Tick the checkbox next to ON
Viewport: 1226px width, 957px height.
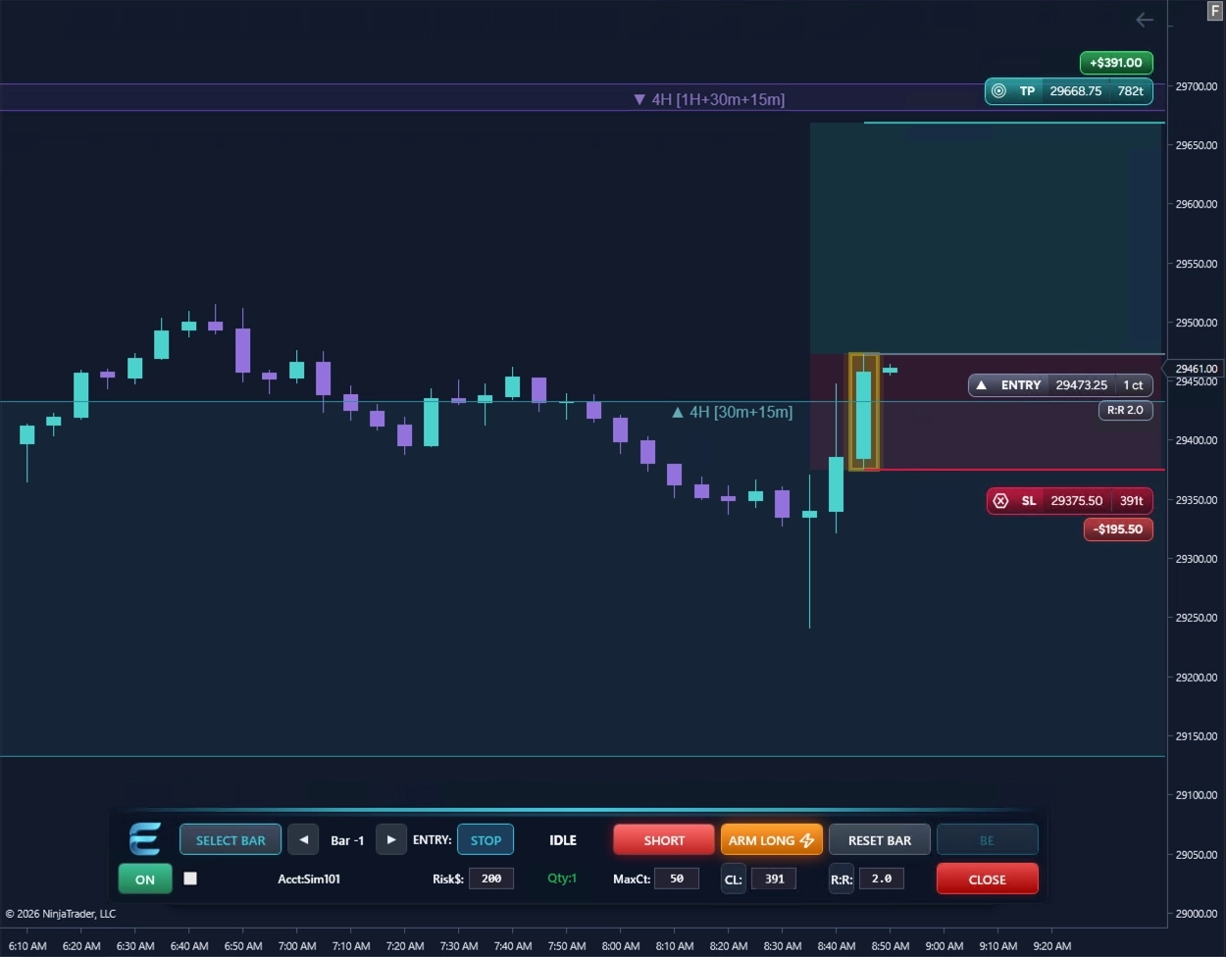click(190, 879)
